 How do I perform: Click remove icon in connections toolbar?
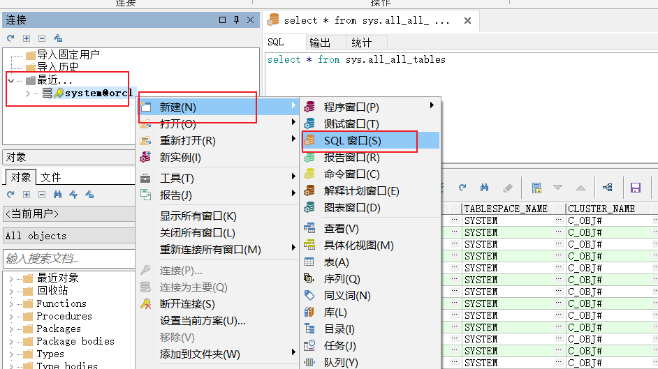(42, 38)
